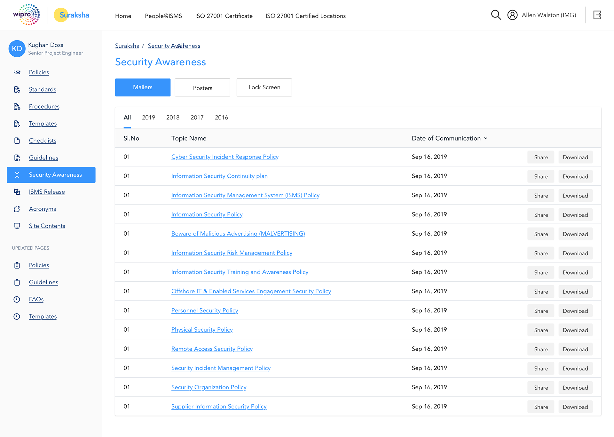The height and width of the screenshot is (437, 614).
Task: Sort by Date of Communication chevron
Action: [x=486, y=138]
